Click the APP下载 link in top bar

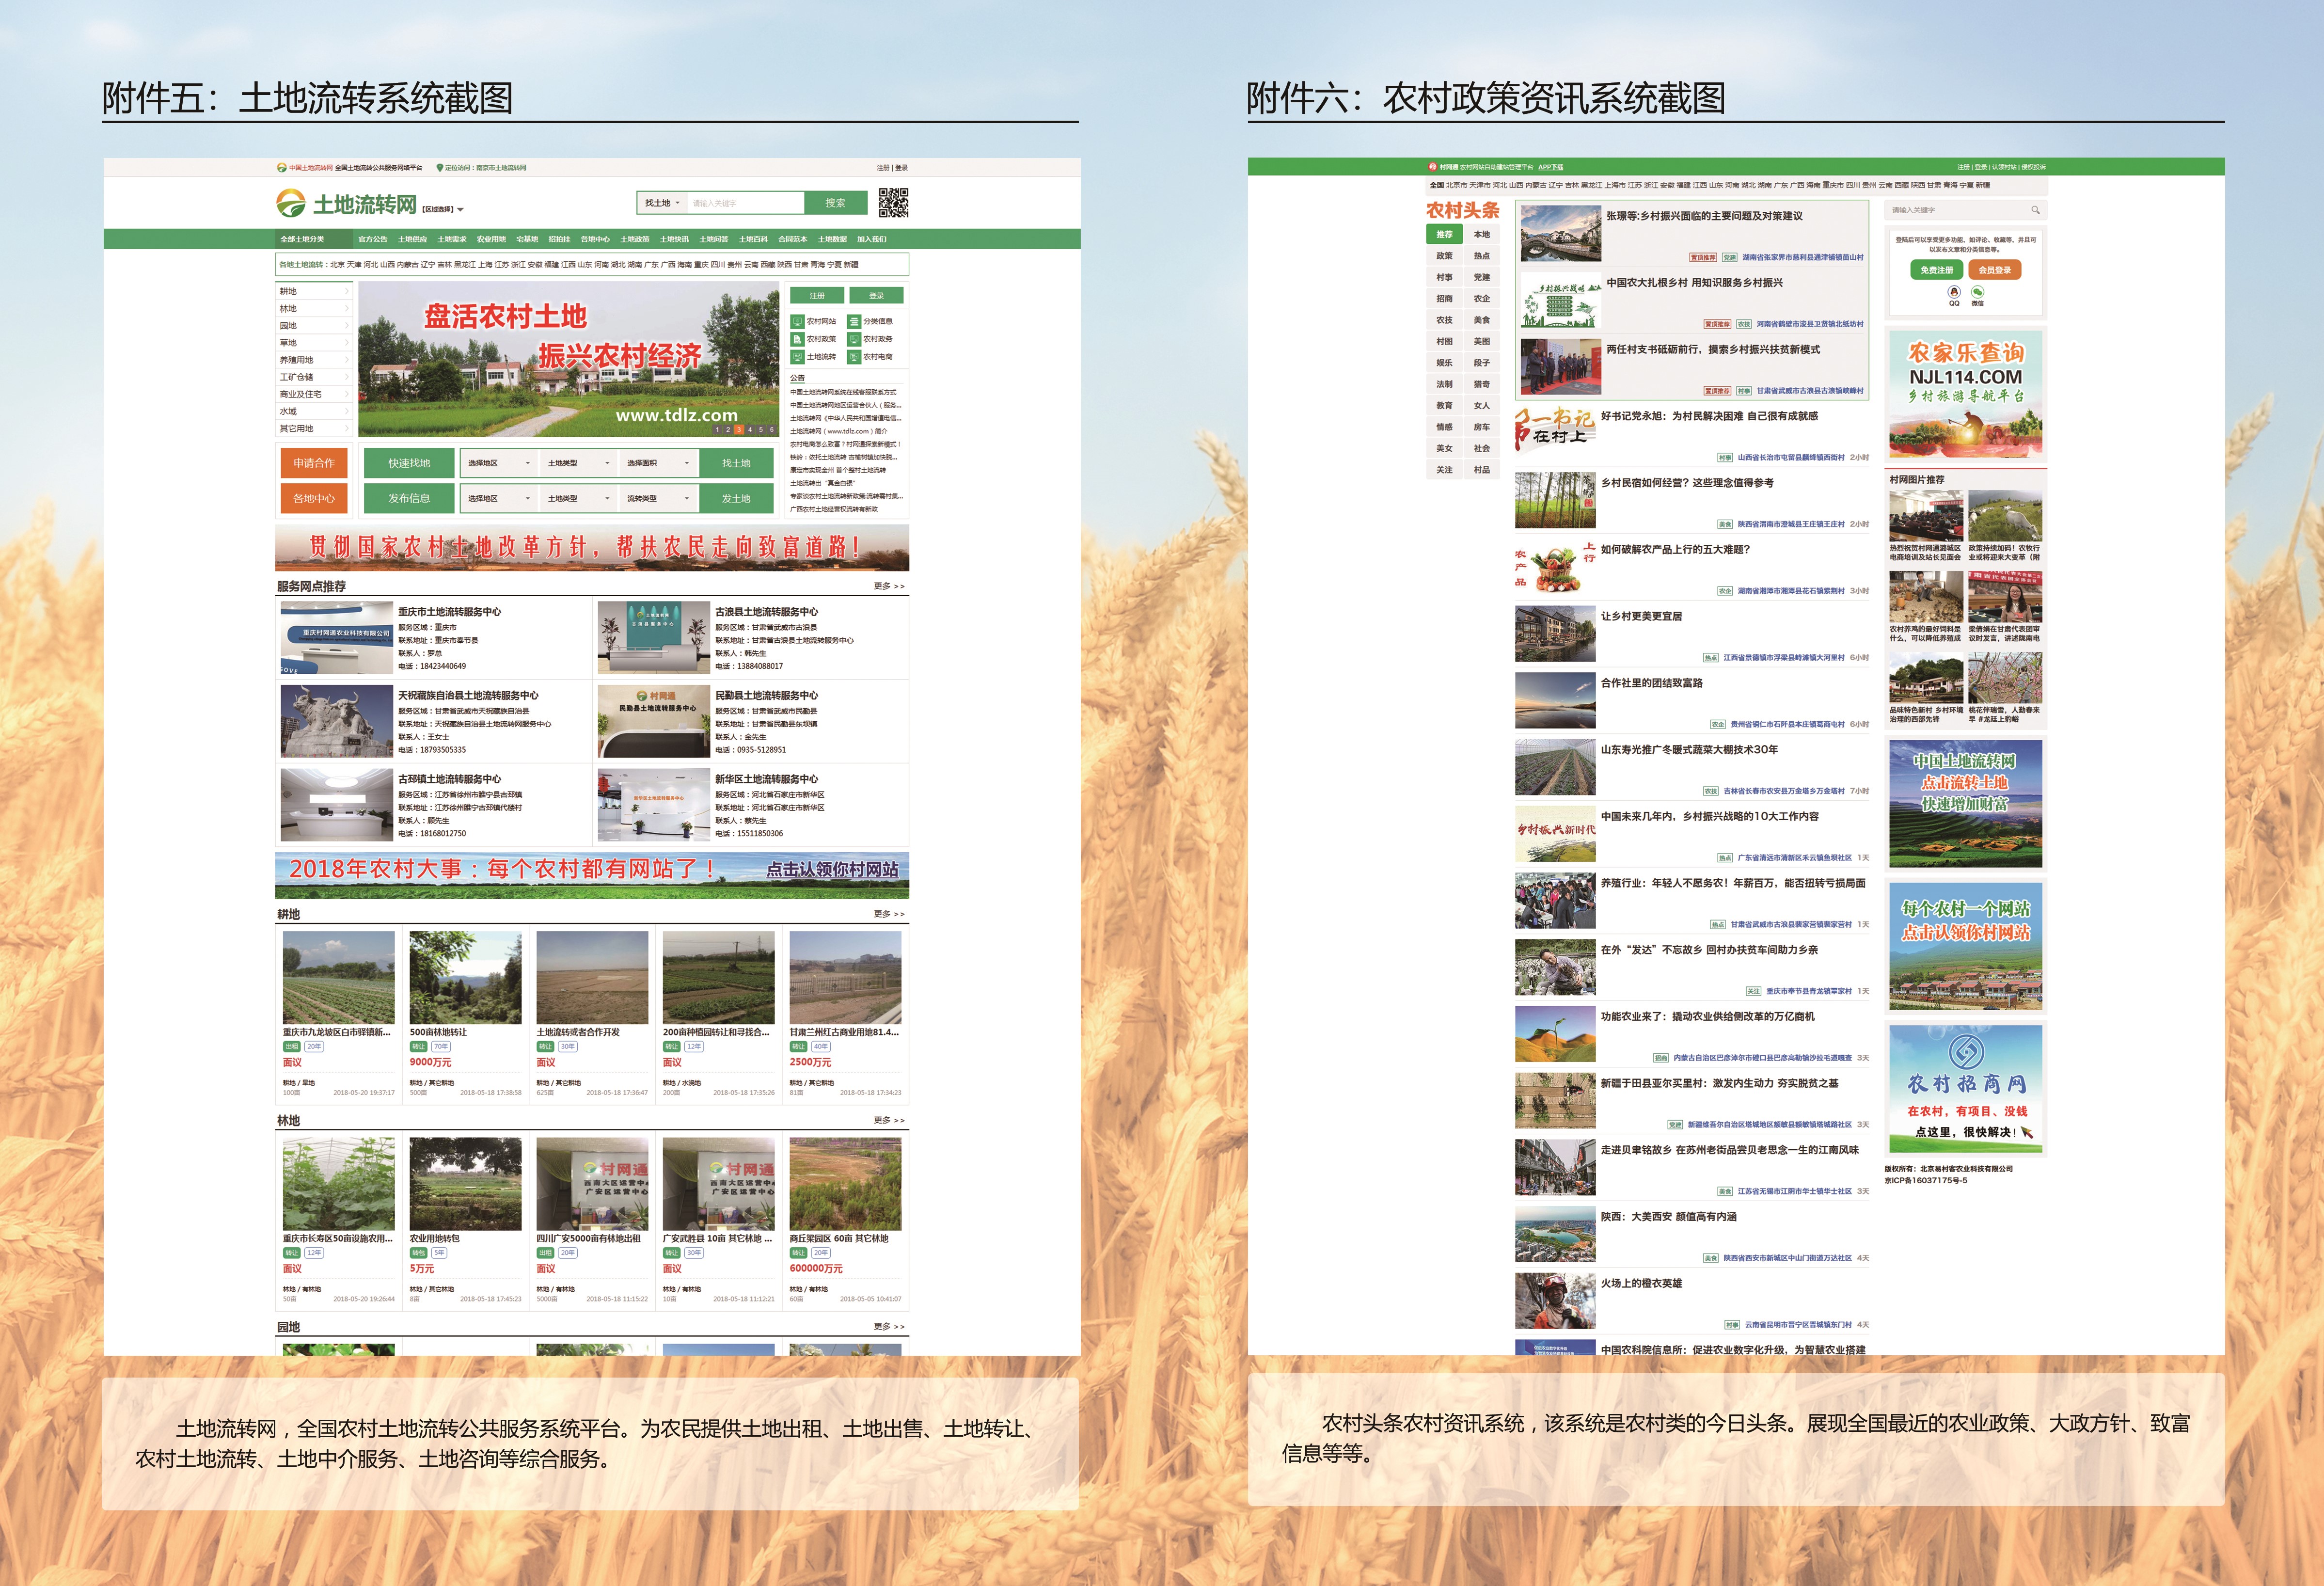click(x=1550, y=167)
